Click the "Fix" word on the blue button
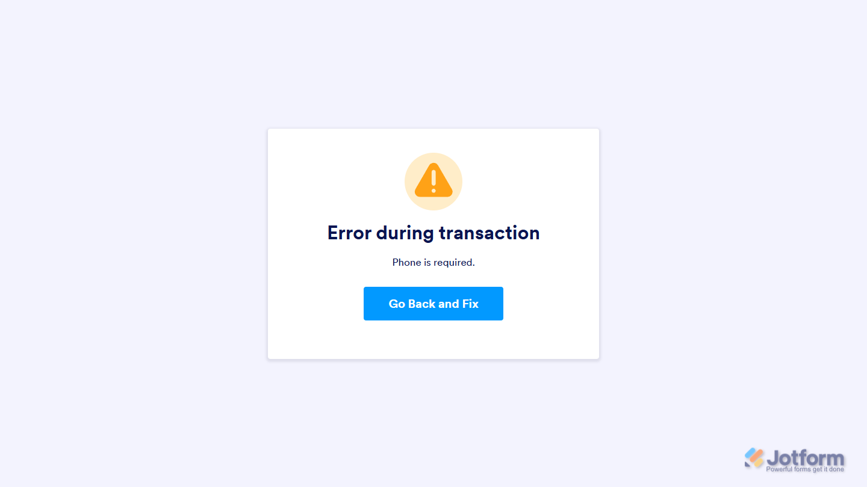867x487 pixels. [470, 304]
